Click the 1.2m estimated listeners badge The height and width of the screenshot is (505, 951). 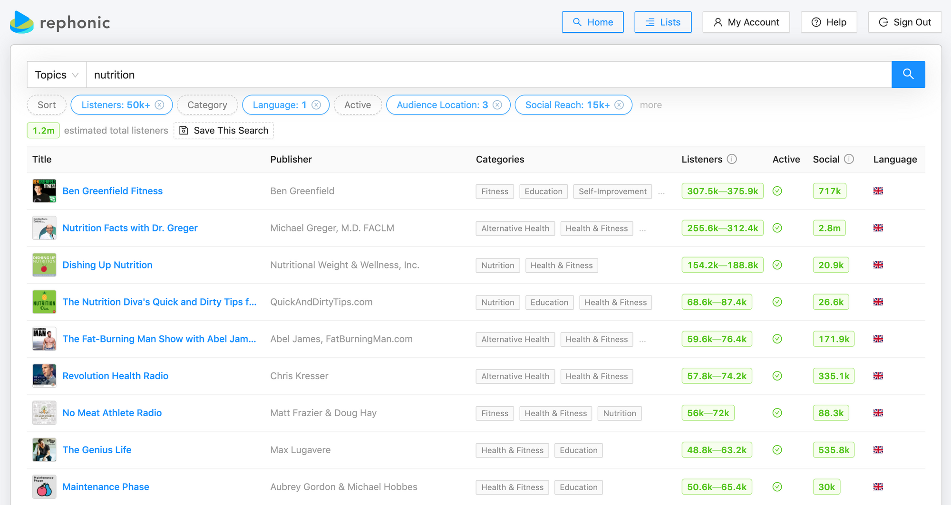point(43,131)
